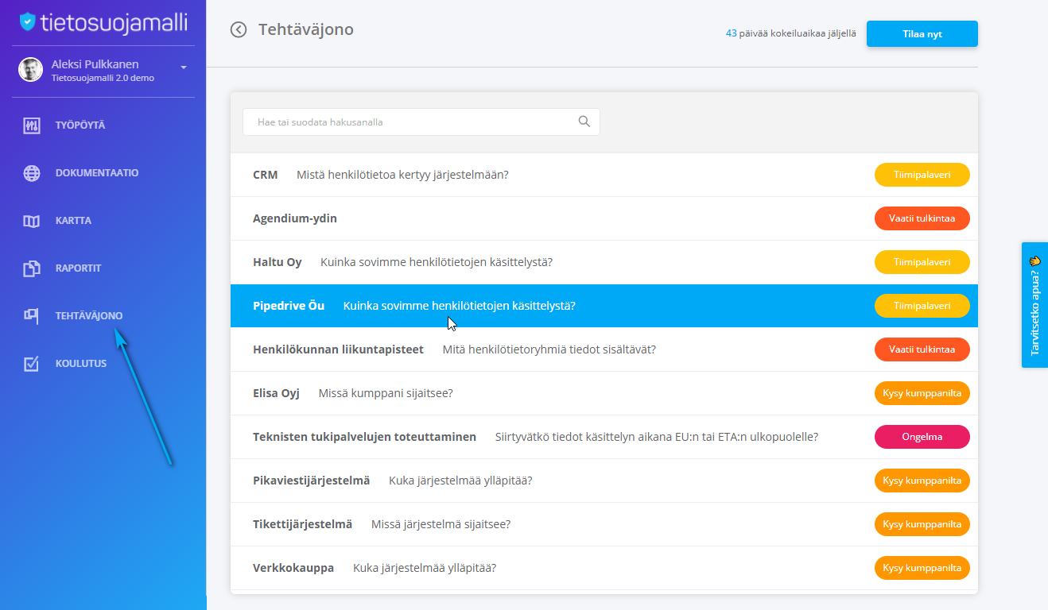1048x610 pixels.
Task: Focus the Hae tai suodata search field
Action: point(421,122)
